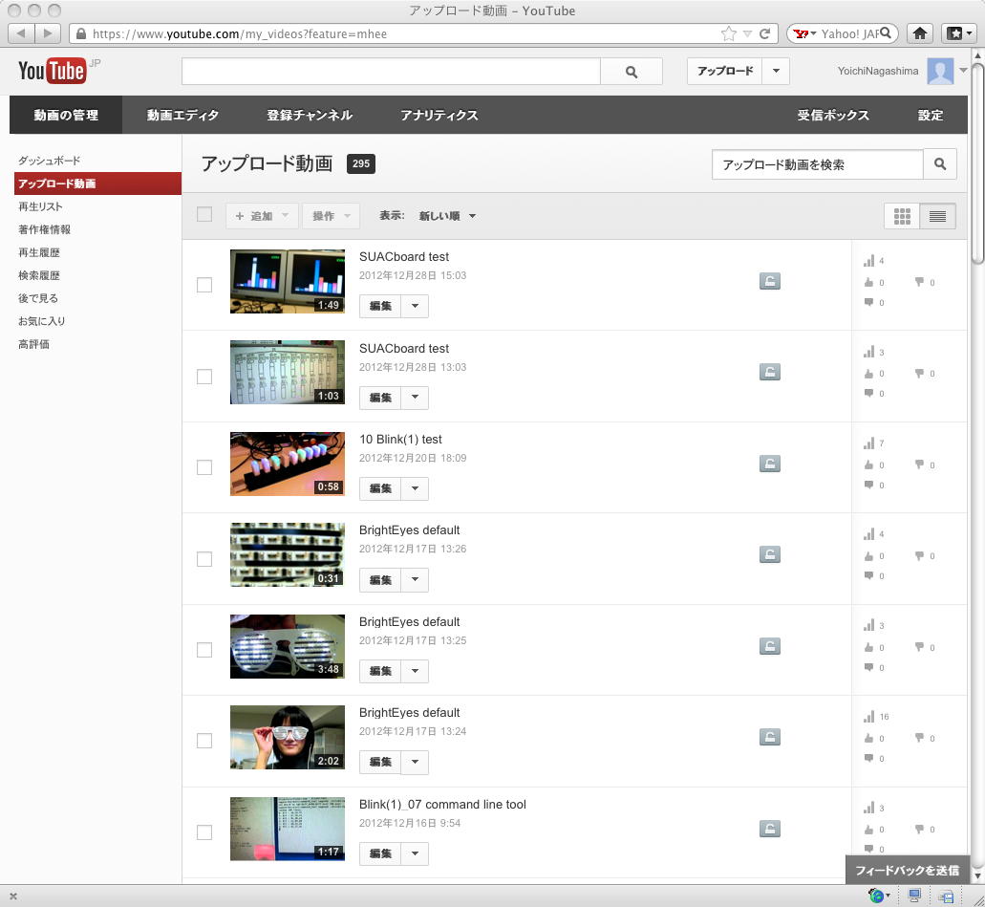Screen dimensions: 985x907
Task: Select the BrightEyes default 13:25 checkbox
Action: pos(204,650)
